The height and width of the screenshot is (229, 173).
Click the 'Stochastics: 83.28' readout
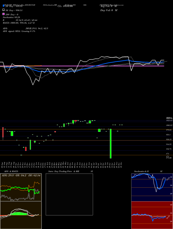click(x=11, y=17)
